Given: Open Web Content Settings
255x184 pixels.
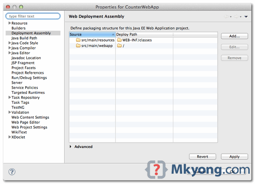Looking at the screenshot, I should tap(30, 117).
